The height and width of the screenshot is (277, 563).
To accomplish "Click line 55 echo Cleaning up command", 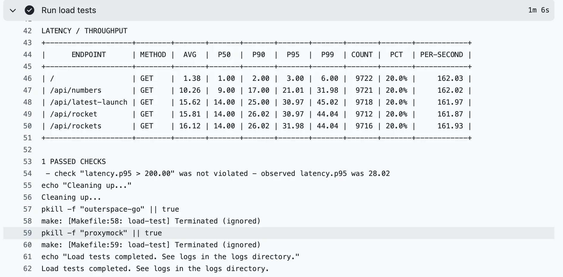I will [86, 185].
